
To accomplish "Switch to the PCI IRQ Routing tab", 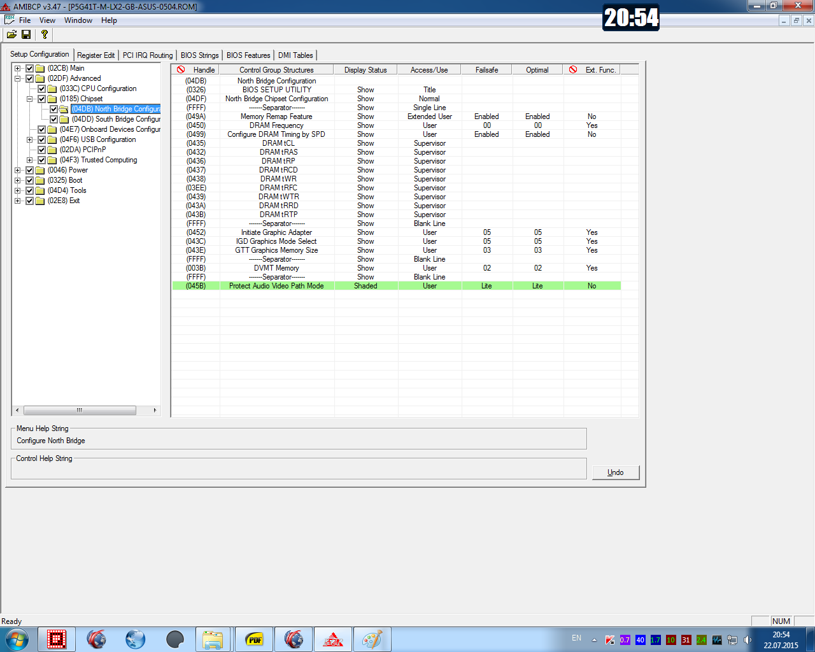I will (148, 55).
